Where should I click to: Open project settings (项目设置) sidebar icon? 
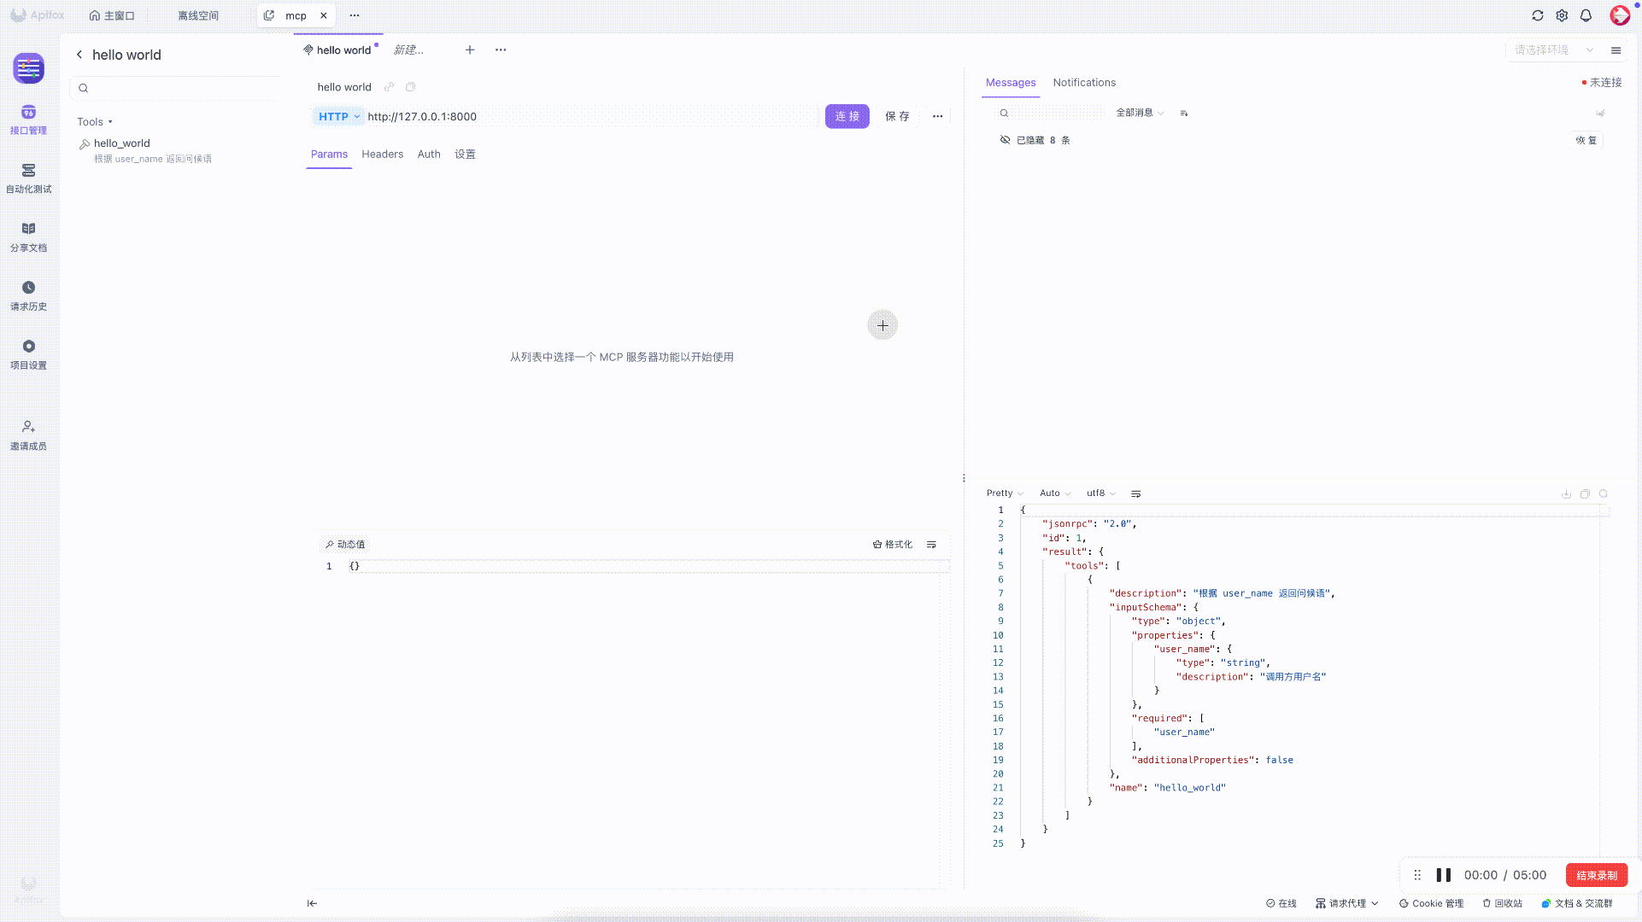[x=28, y=355]
